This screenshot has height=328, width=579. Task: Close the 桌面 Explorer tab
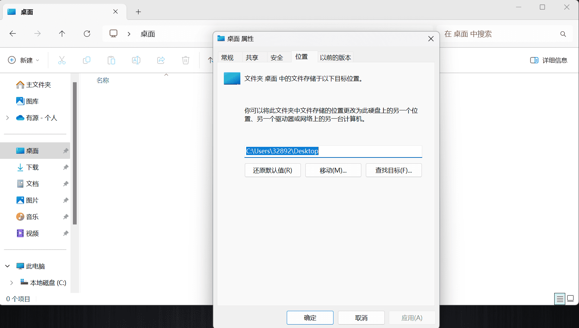[x=116, y=12]
